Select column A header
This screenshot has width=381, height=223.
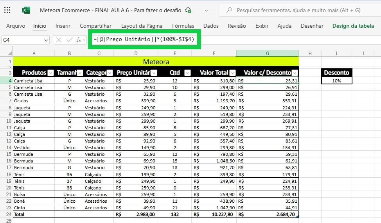click(x=34, y=53)
